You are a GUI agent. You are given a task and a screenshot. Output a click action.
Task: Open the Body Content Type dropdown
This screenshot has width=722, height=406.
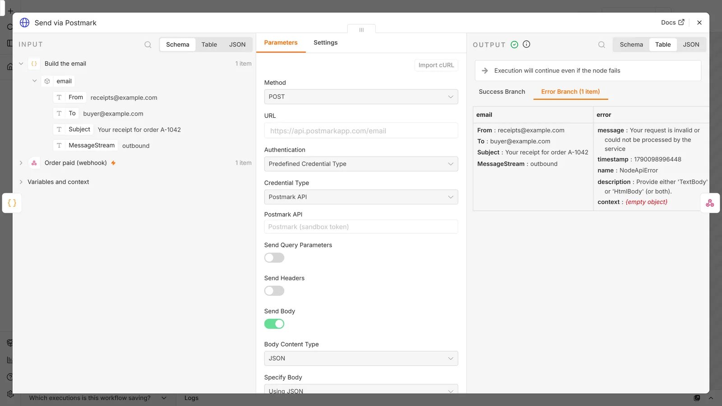[361, 358]
